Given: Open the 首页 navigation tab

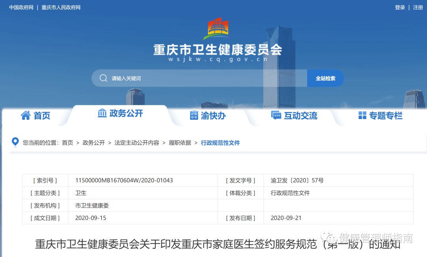Looking at the screenshot, I should click(36, 115).
